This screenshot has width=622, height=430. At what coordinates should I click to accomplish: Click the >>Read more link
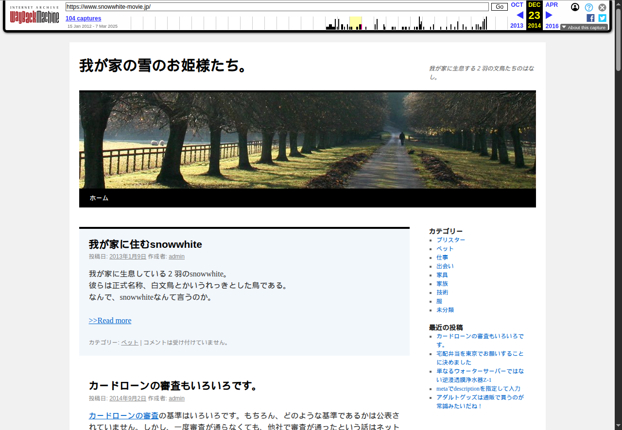[110, 321]
